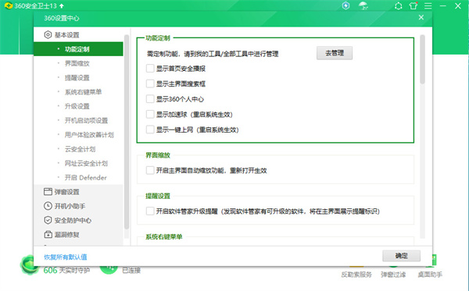Click the 确定 button

click(x=402, y=256)
